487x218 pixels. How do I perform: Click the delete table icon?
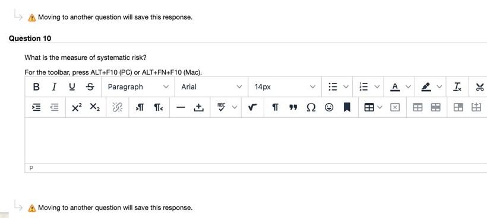[x=394, y=107]
